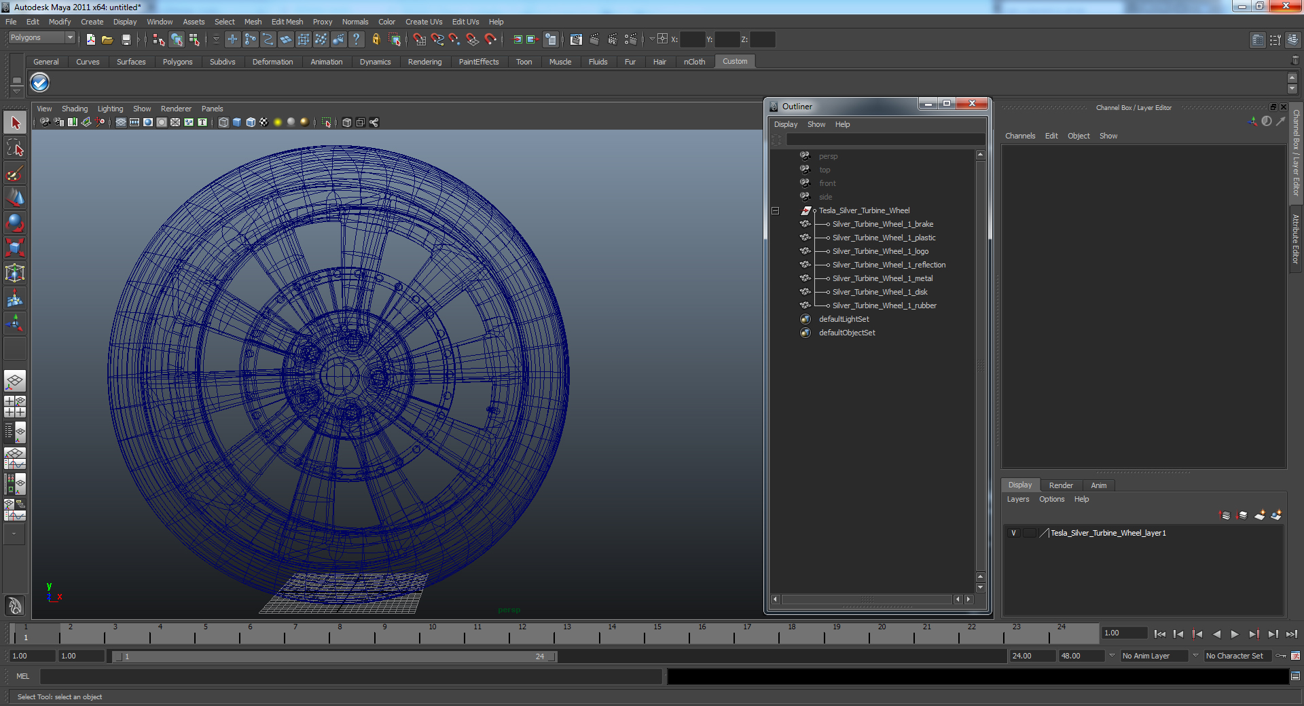The image size is (1304, 706).
Task: Open the Outliner Display menu
Action: [x=786, y=124]
